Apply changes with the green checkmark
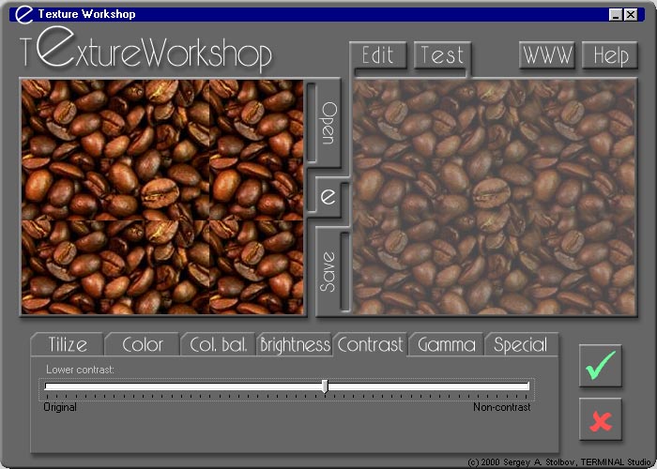Viewport: 657px width, 469px height. point(600,365)
